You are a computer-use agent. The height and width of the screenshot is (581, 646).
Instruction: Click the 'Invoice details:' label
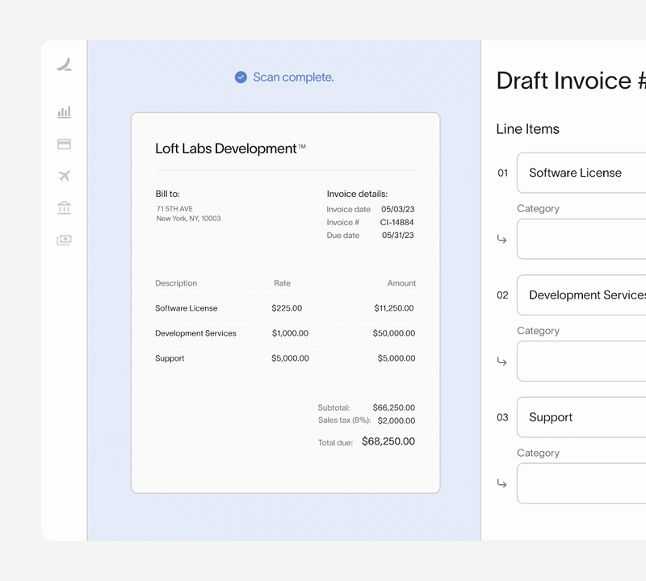(357, 194)
